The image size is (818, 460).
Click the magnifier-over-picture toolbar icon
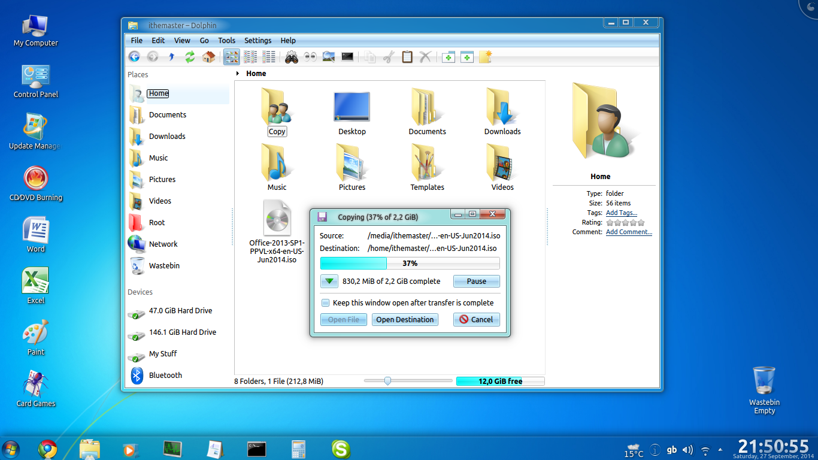(x=329, y=57)
